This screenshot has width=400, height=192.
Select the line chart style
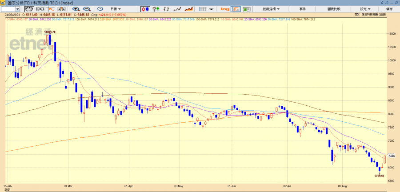tap(177, 9)
